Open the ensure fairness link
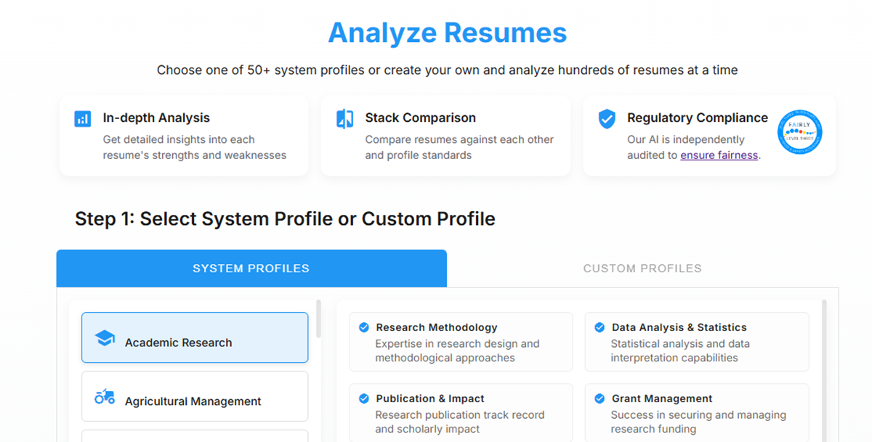The height and width of the screenshot is (442, 872). coord(719,155)
